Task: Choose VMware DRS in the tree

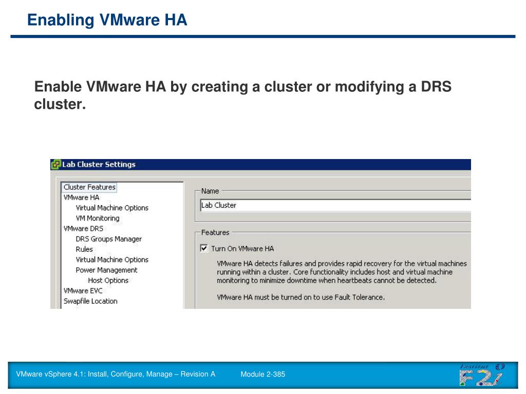Action: 84,228
